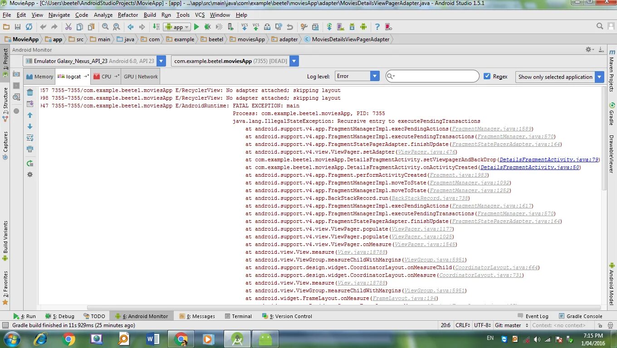
Task: Open the SDK Manager icon
Action: (x=352, y=27)
